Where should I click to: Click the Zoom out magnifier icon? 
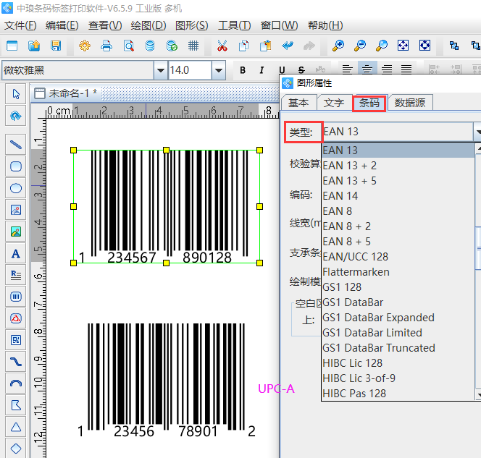click(360, 46)
